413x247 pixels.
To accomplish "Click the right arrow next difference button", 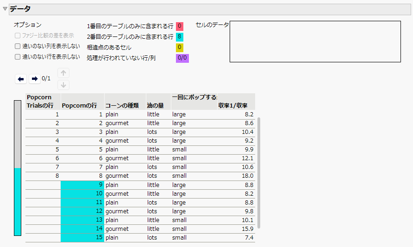I will pyautogui.click(x=35, y=79).
